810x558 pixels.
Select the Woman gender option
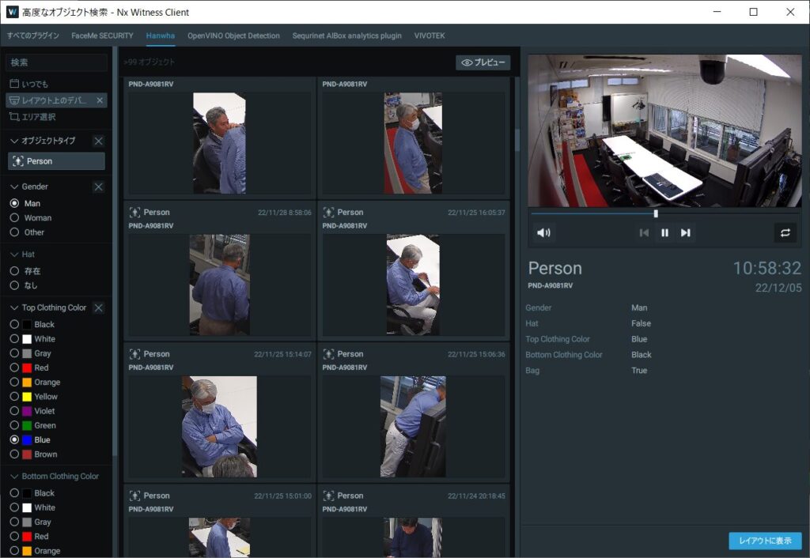[x=14, y=218]
